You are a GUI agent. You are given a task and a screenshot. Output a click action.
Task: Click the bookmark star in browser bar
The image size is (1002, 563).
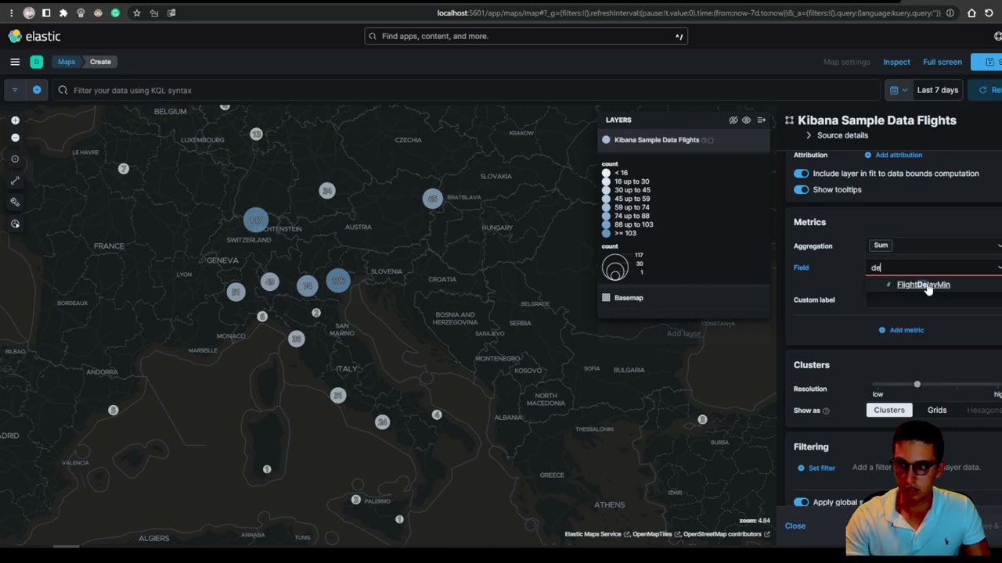tap(137, 13)
